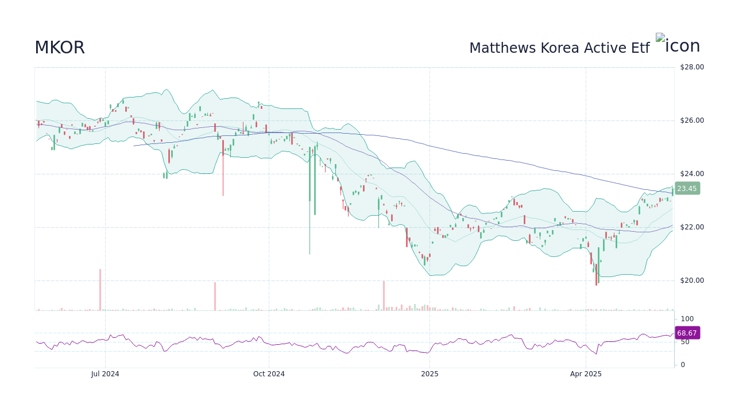The height and width of the screenshot is (413, 735).
Task: Click the RSI axis value 50
Action: [x=685, y=342]
